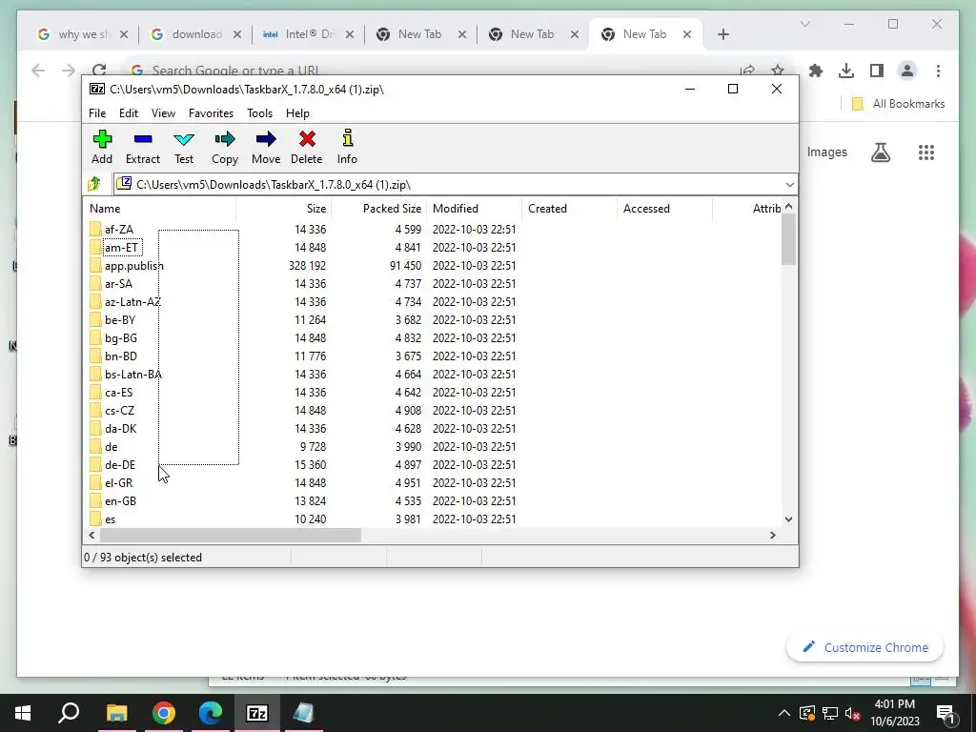Open Windows Start menu
The height and width of the screenshot is (732, 976).
click(23, 713)
